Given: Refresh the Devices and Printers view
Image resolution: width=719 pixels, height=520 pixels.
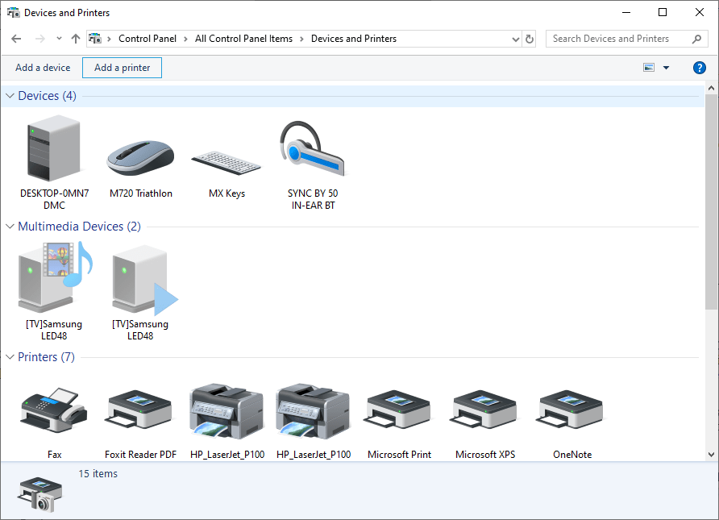Looking at the screenshot, I should (x=530, y=38).
